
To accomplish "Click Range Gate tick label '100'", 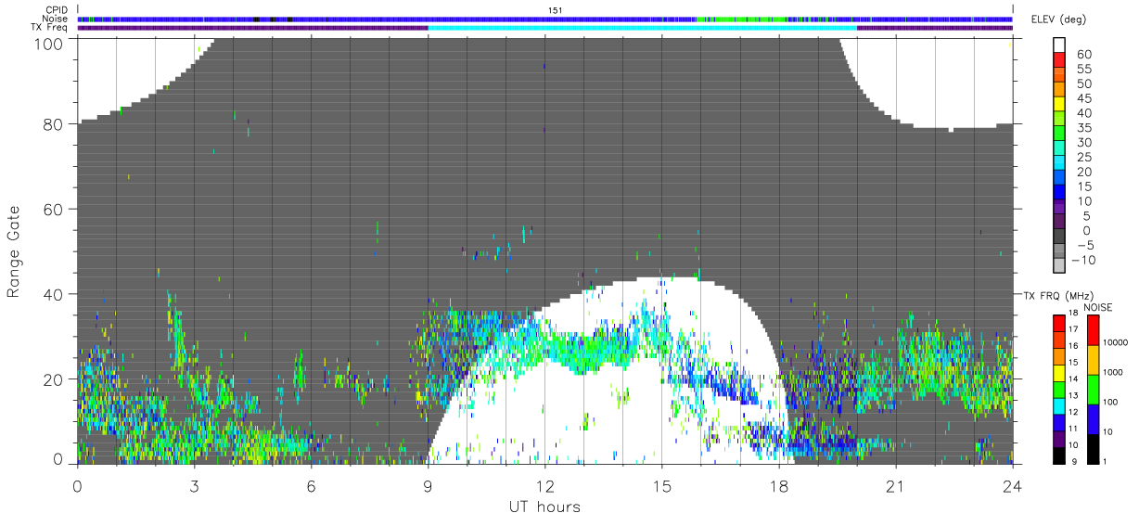I will [48, 43].
